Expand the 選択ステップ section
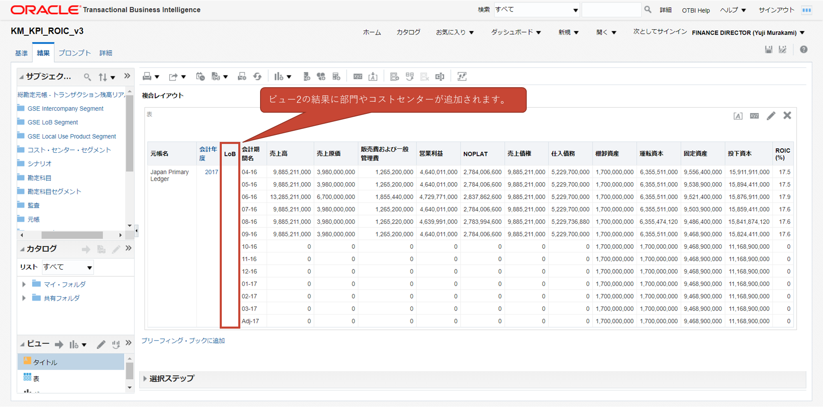Image resolution: width=823 pixels, height=408 pixels. 145,378
